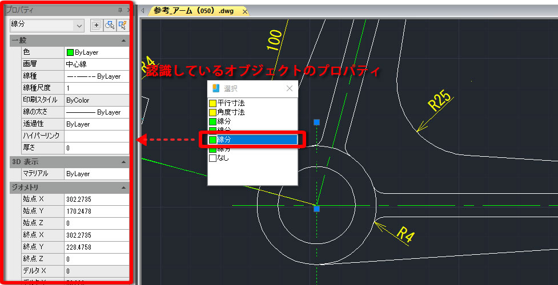Pin the Properties panel with pushpin icon
Image resolution: width=558 pixels, height=285 pixels.
coord(119,10)
